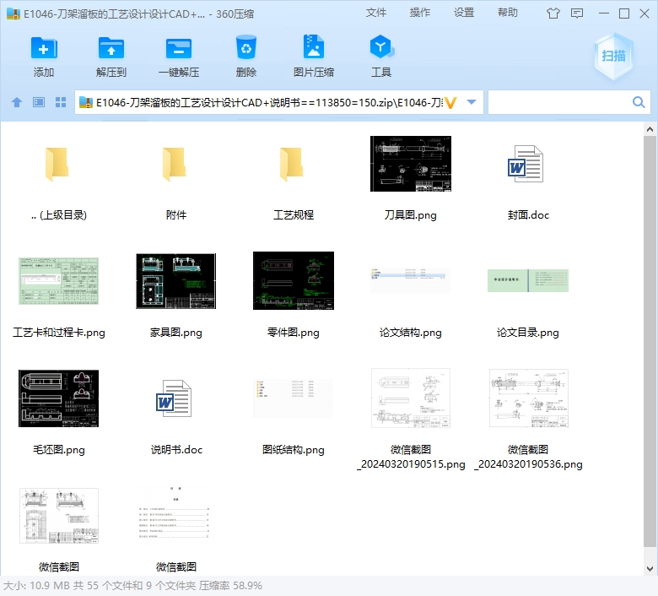Click the 毛坯图.png file name label
658x596 pixels.
point(59,450)
